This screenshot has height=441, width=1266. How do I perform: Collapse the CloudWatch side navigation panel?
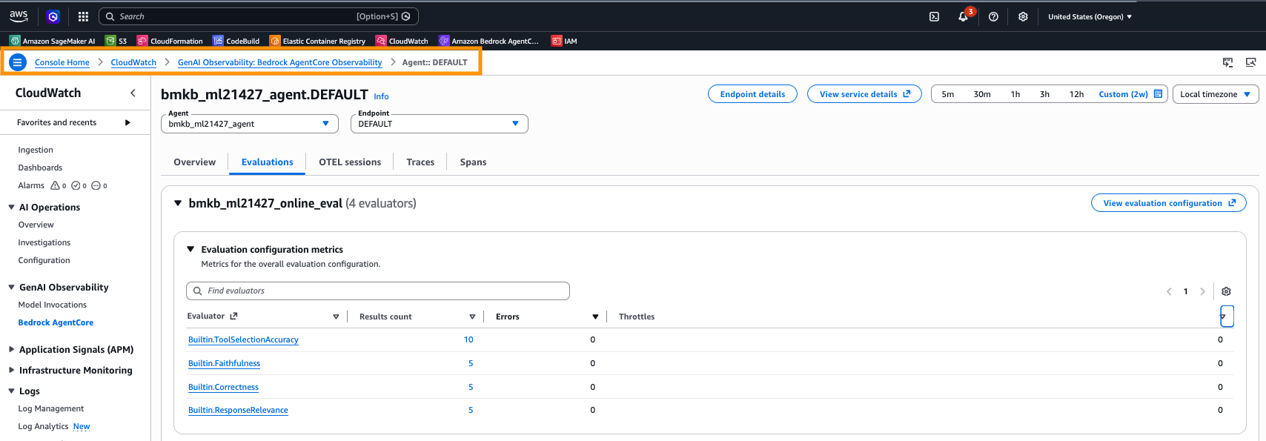tap(133, 93)
